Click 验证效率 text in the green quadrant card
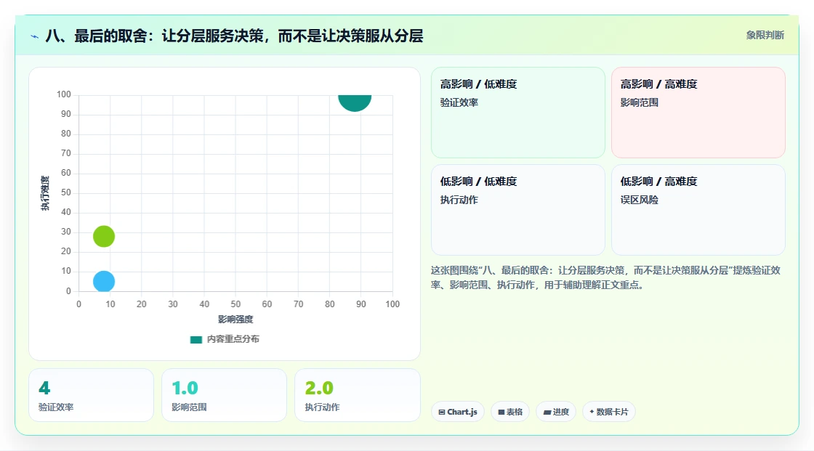 (459, 102)
